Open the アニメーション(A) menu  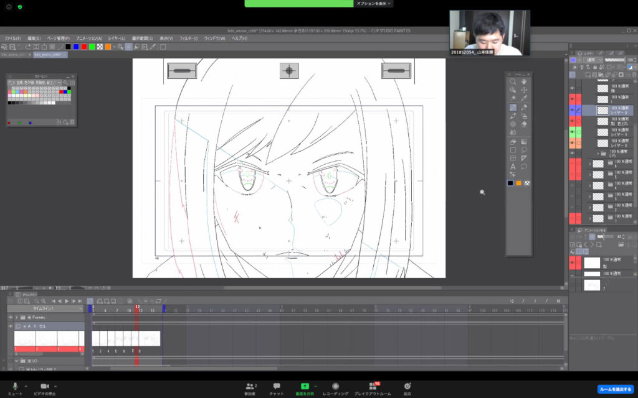(89, 38)
